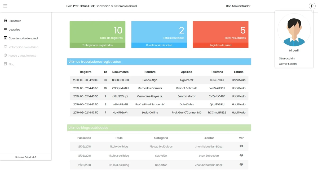The width and height of the screenshot is (318, 172).
Task: Open the hamburger menu icon
Action: (x=5, y=6)
